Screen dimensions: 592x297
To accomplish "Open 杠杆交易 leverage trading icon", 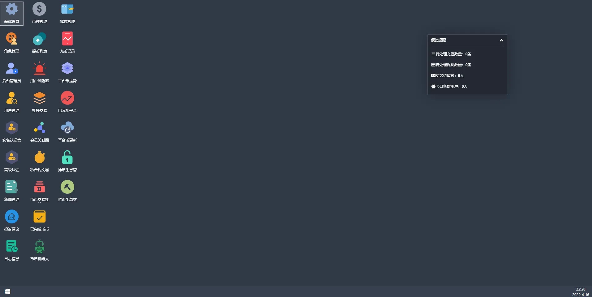I will [39, 98].
